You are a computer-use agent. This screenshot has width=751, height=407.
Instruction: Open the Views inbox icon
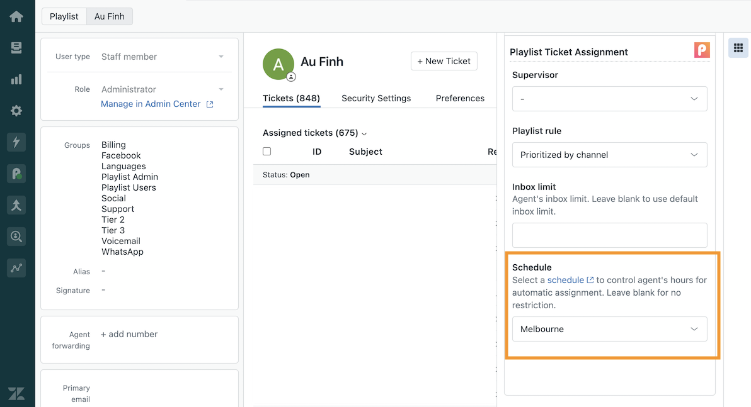click(16, 48)
